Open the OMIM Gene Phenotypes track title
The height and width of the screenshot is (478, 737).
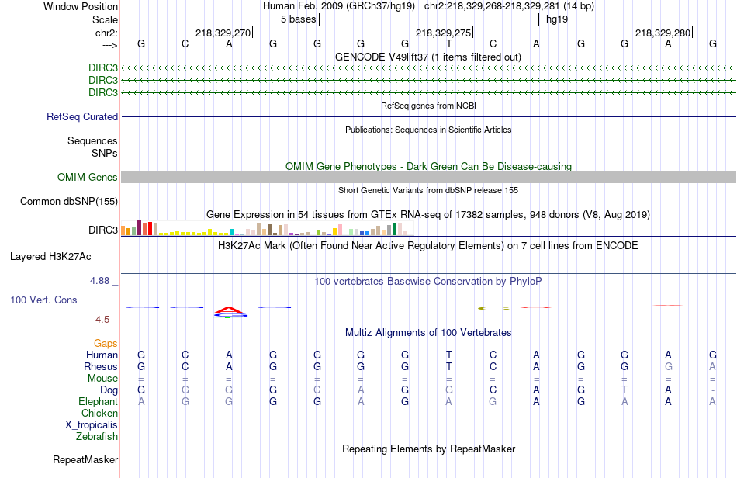(x=428, y=166)
